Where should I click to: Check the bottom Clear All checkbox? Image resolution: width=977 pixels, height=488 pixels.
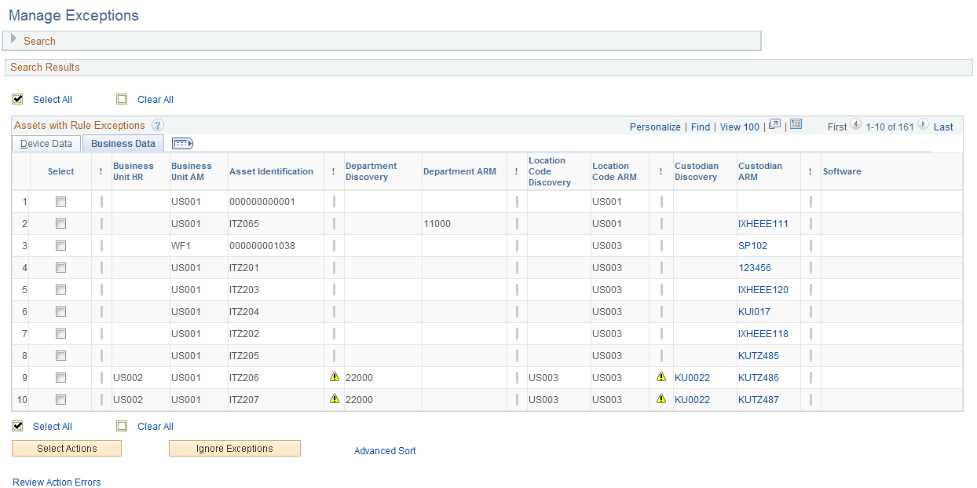tap(122, 426)
